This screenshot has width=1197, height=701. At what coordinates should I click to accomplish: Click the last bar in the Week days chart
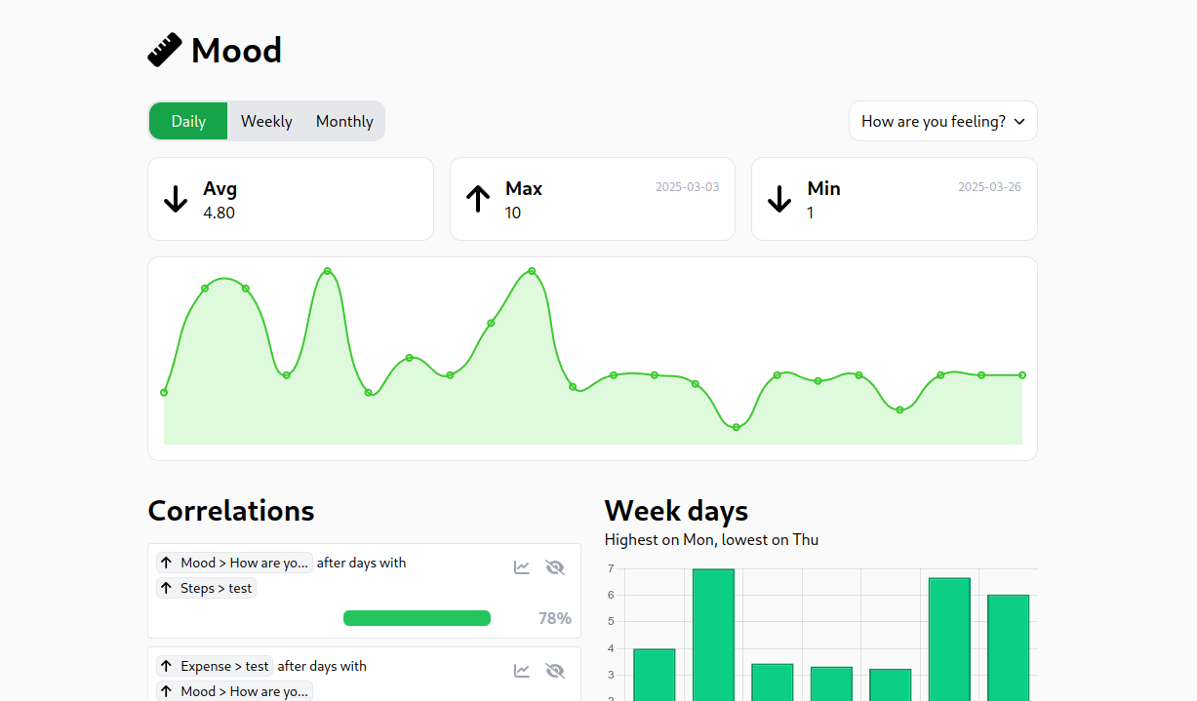coord(1009,647)
